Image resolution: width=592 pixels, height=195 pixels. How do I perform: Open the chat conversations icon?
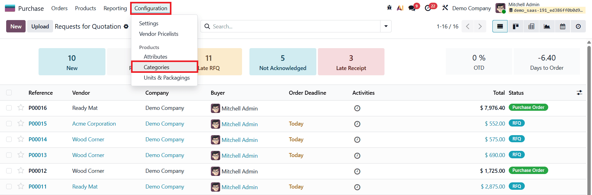(412, 8)
